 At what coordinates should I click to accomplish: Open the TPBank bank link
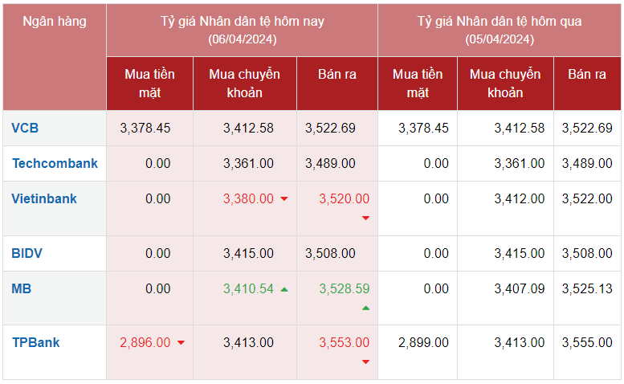[x=35, y=342]
